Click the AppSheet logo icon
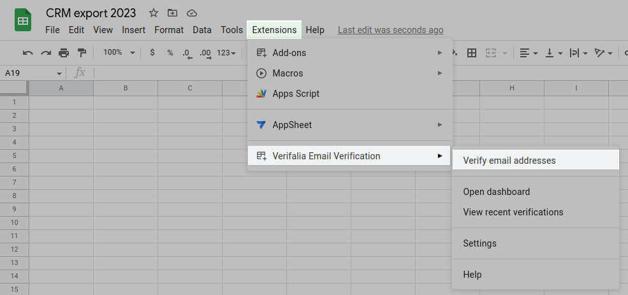This screenshot has height=295, width=628. pos(261,125)
